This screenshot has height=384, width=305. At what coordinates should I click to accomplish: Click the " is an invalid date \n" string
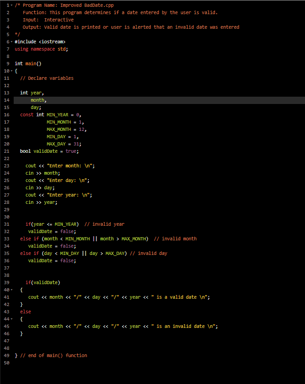tap(183, 326)
